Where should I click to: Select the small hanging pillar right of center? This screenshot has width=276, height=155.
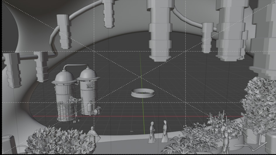click(207, 38)
